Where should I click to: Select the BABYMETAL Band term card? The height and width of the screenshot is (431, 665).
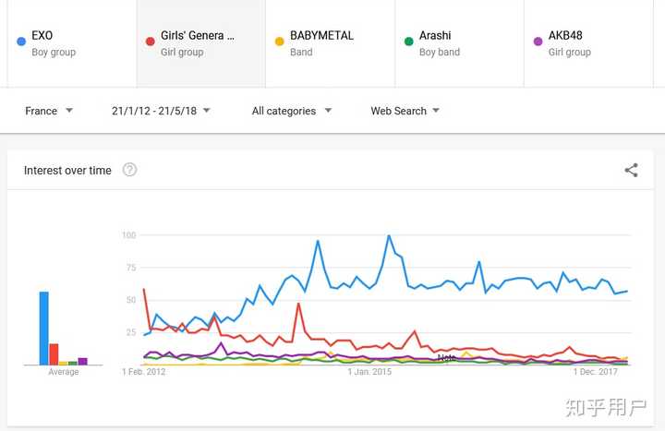click(x=331, y=43)
